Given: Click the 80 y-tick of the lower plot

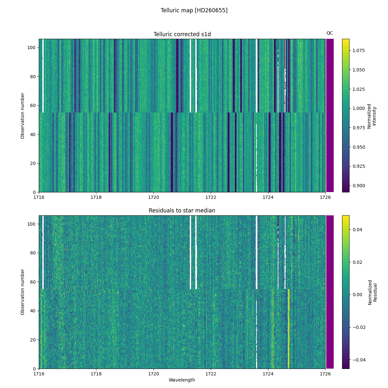Looking at the screenshot, I should coord(34,253).
